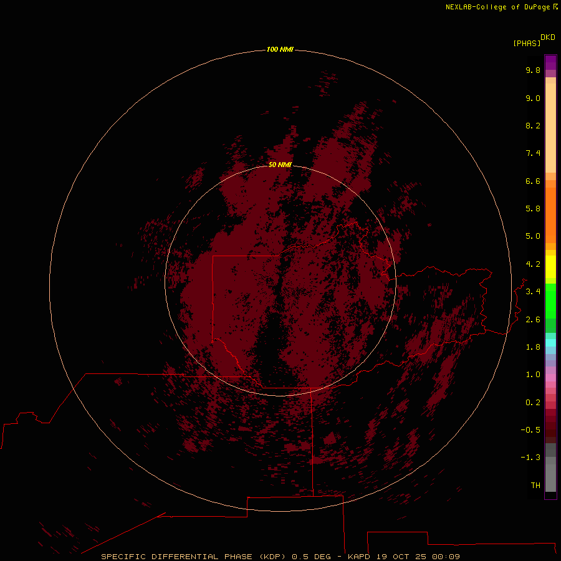Click the 0.2 scale label

click(x=533, y=403)
